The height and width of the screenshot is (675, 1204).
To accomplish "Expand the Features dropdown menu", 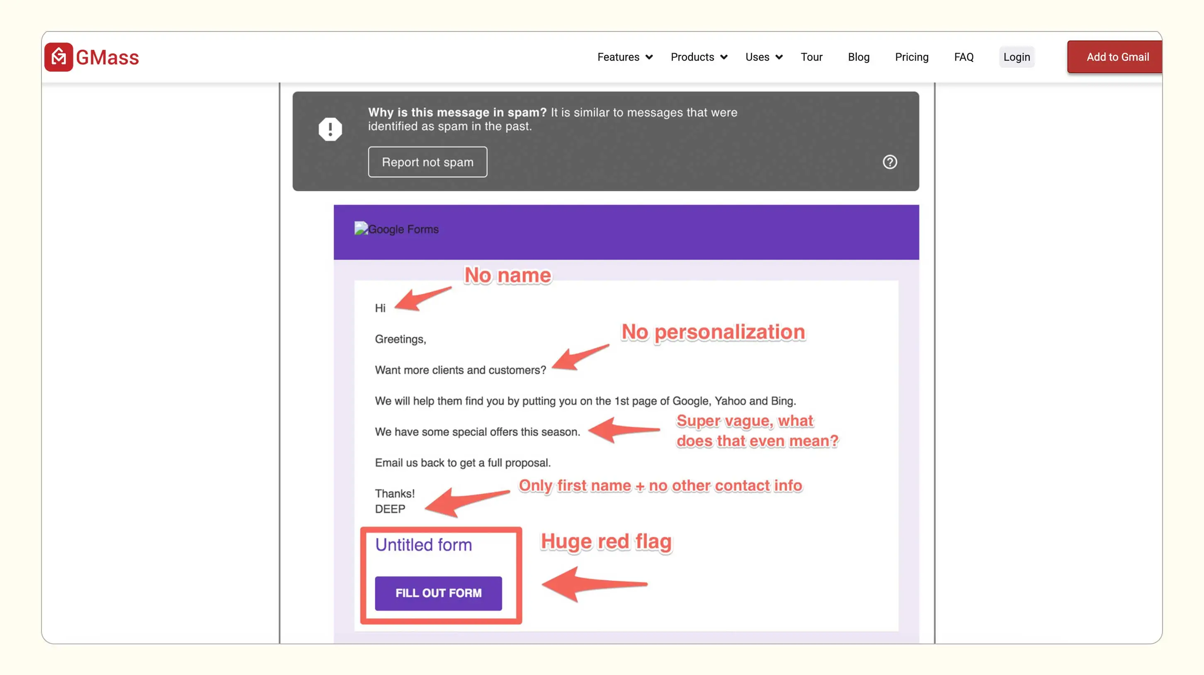I will [618, 57].
